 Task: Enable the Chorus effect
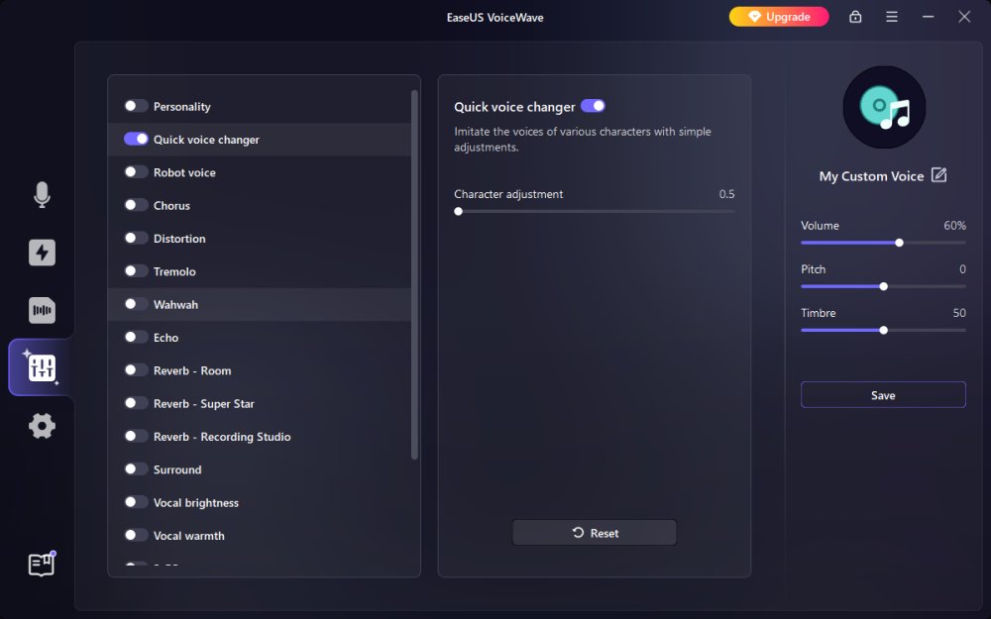[136, 205]
